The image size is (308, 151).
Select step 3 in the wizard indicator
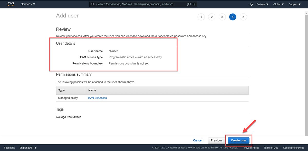pyautogui.click(x=222, y=17)
